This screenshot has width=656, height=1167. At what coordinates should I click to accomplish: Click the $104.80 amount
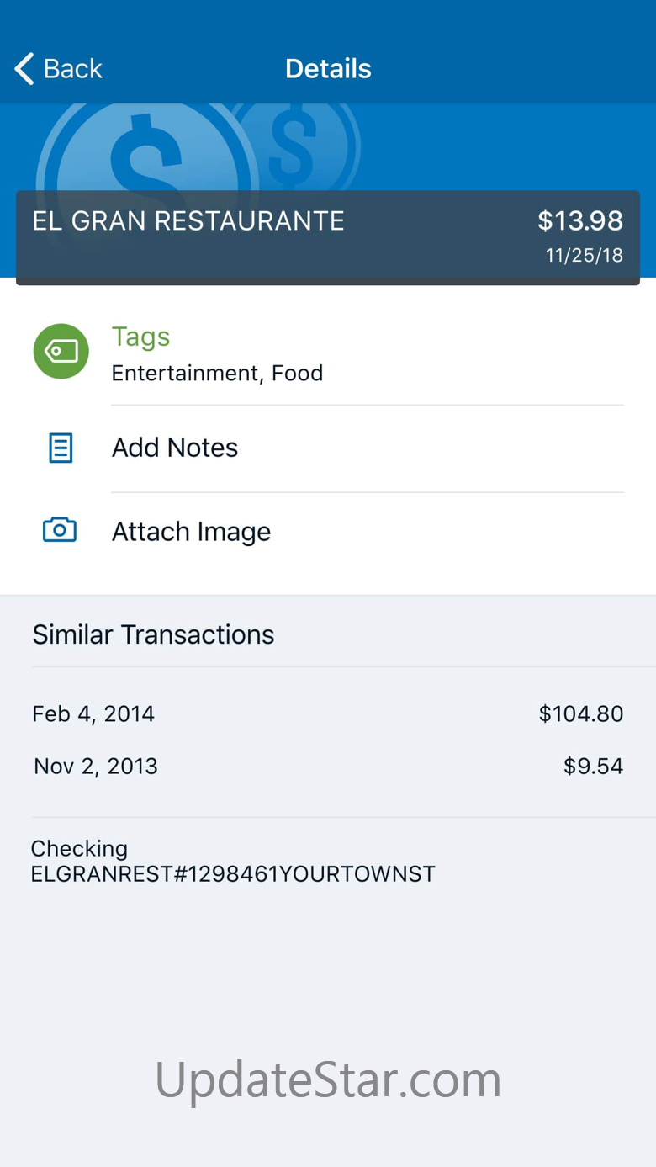[581, 714]
